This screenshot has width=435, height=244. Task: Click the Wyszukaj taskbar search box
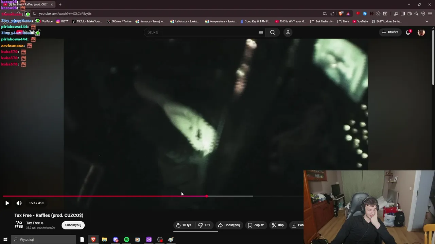(43, 240)
